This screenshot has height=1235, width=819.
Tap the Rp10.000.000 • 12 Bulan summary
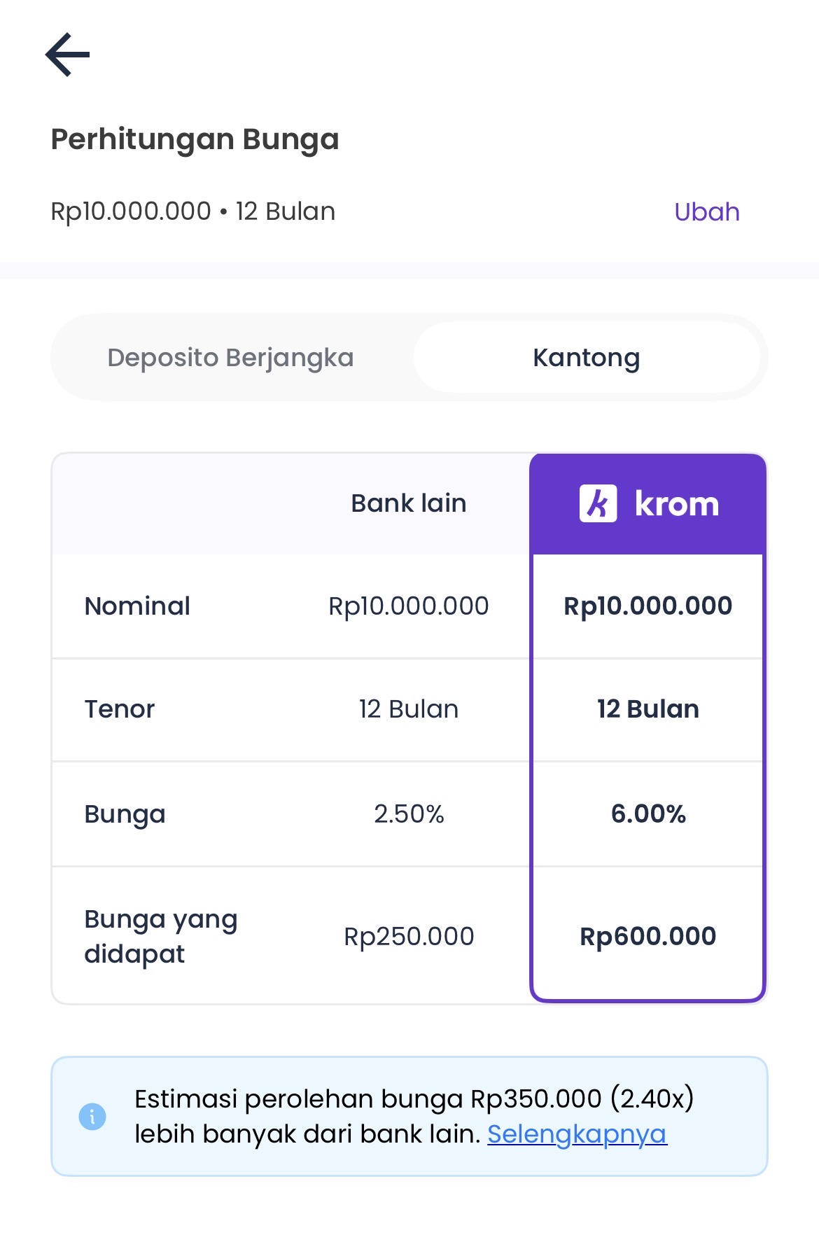[192, 211]
